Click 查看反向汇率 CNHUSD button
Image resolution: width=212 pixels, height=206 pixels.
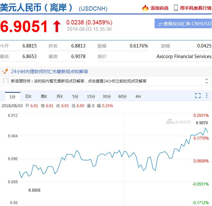tap(183, 24)
